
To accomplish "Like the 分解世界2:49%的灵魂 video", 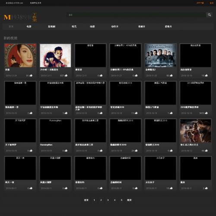I will coord(136,75).
